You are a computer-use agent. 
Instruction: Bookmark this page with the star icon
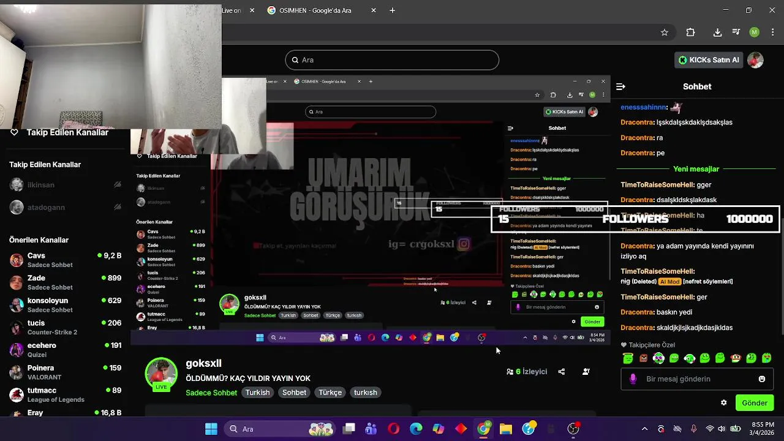tap(665, 32)
